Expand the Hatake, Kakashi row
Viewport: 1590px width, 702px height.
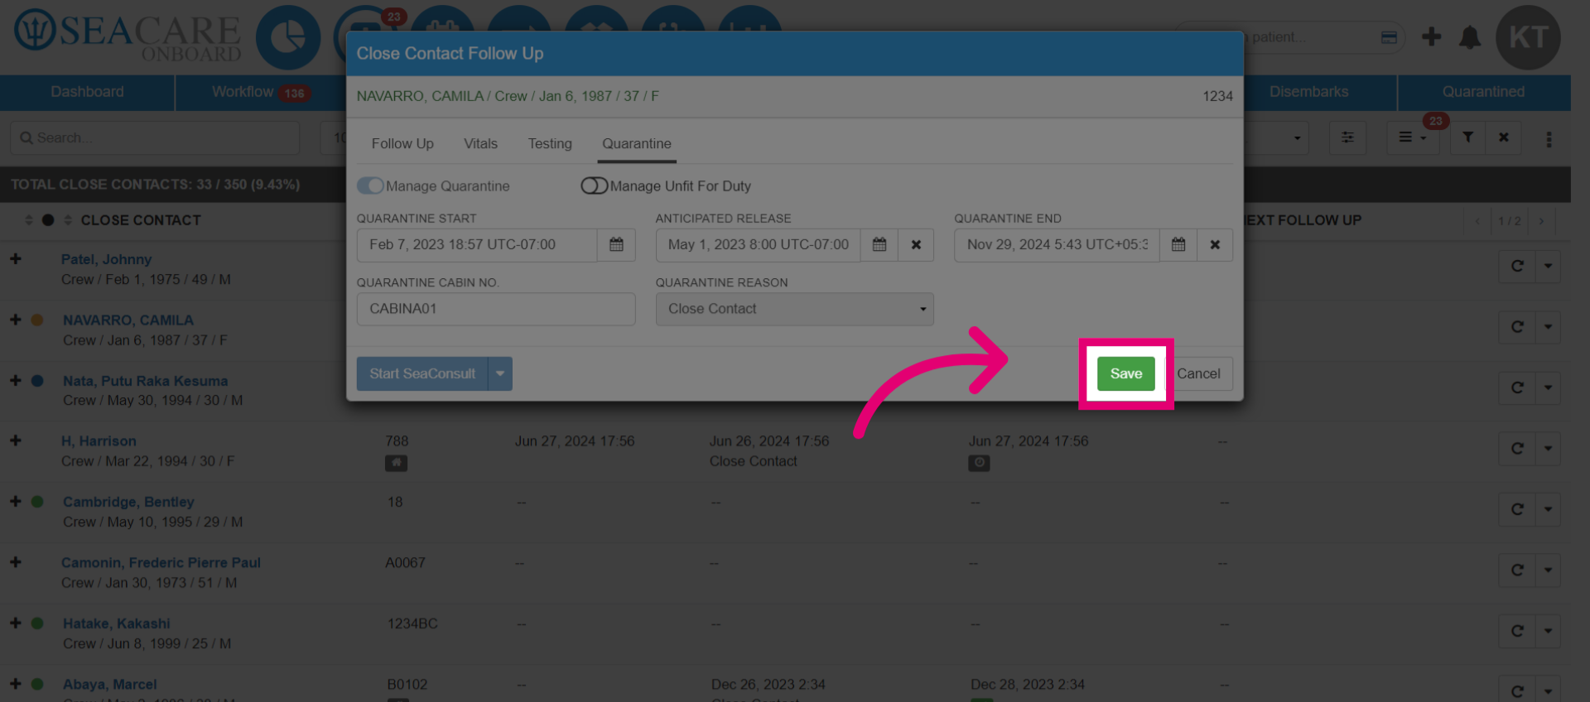[16, 623]
